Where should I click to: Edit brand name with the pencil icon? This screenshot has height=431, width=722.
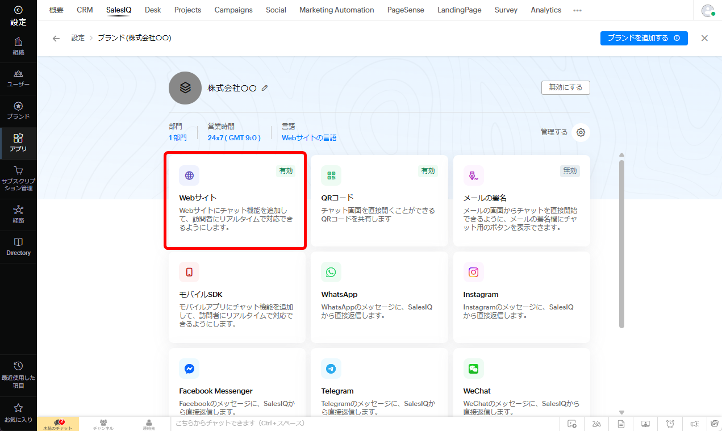pos(265,88)
